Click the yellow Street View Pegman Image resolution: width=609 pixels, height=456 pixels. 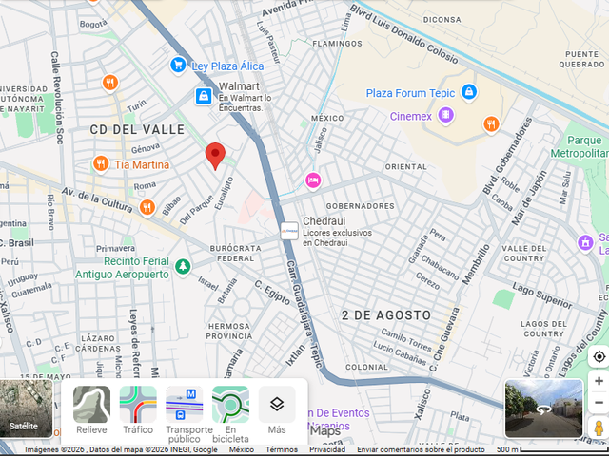pos(599,427)
